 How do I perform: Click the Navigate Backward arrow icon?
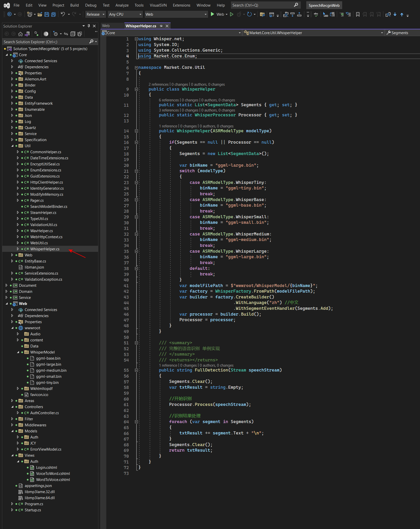point(10,14)
